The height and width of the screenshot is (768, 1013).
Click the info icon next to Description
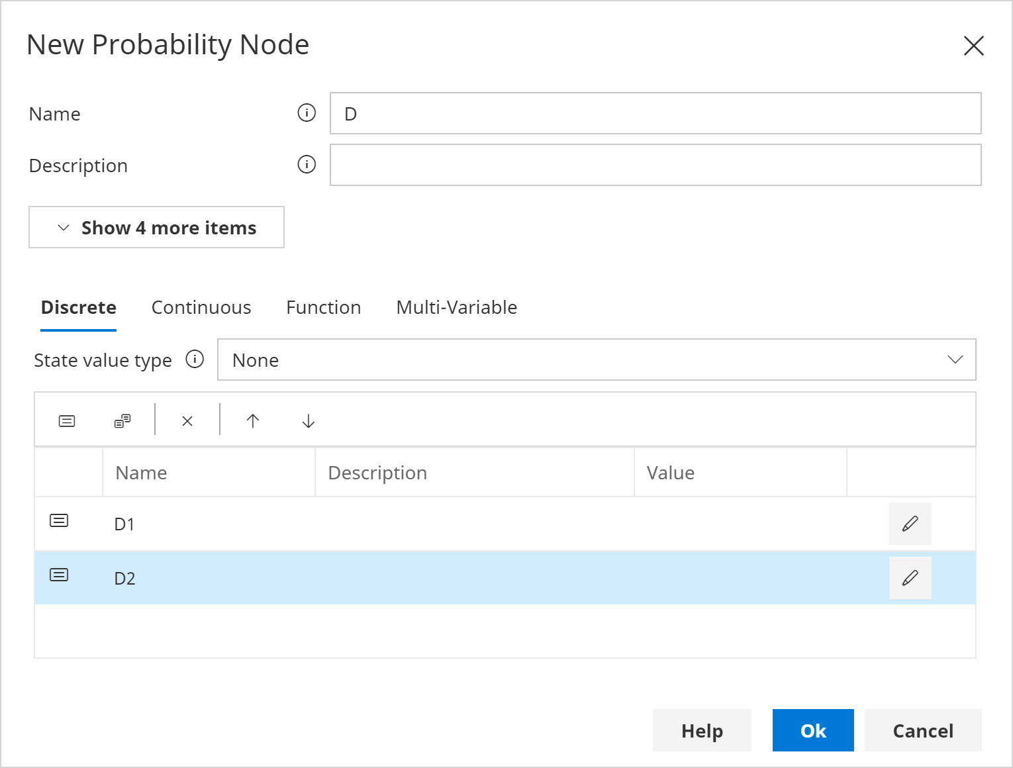tap(306, 164)
